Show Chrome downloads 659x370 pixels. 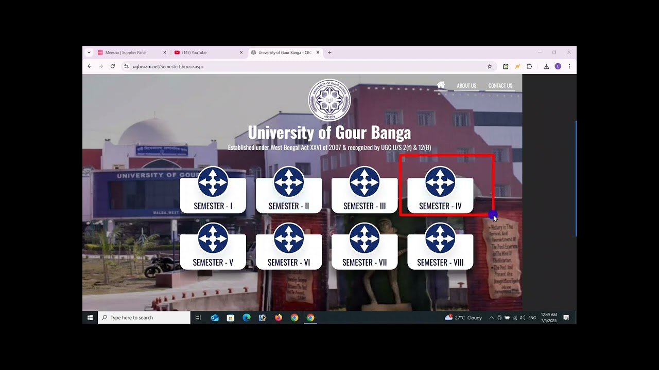coord(546,66)
